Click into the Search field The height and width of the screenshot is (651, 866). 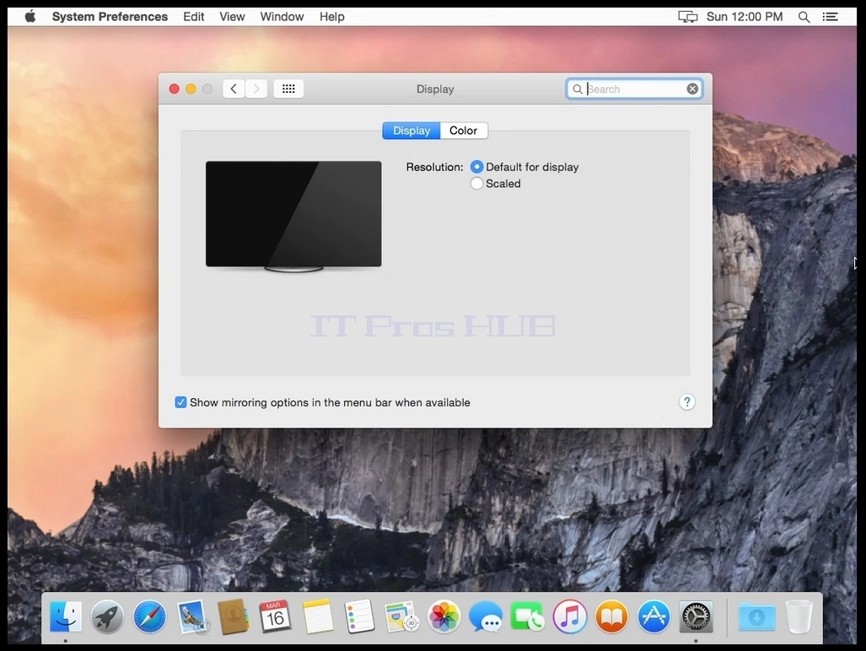pyautogui.click(x=634, y=89)
